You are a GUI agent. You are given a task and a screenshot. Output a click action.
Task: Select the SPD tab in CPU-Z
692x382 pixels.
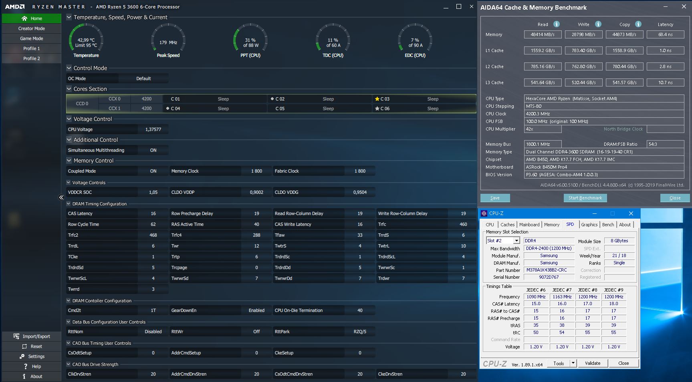pos(570,224)
